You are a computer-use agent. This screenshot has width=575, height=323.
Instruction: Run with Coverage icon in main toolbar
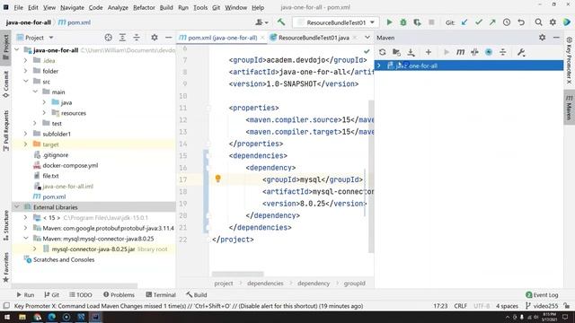(x=417, y=22)
